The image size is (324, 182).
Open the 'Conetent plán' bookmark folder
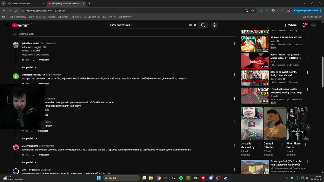(92, 17)
